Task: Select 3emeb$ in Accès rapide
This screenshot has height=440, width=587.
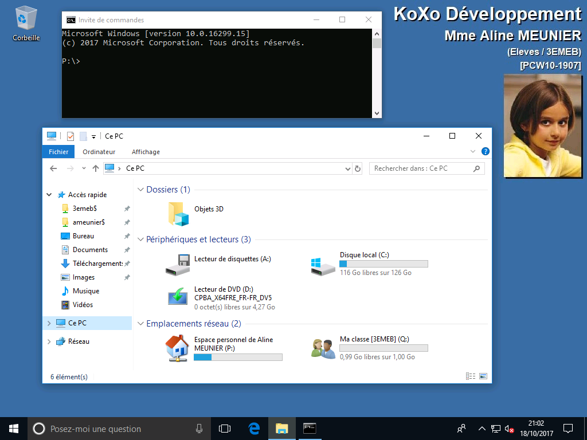Action: (85, 209)
